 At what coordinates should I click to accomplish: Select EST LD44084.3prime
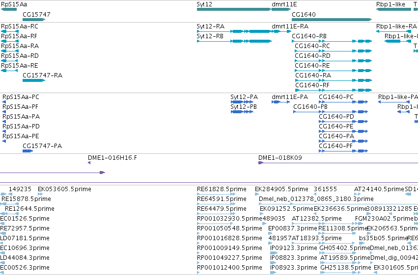click(x=25, y=258)
